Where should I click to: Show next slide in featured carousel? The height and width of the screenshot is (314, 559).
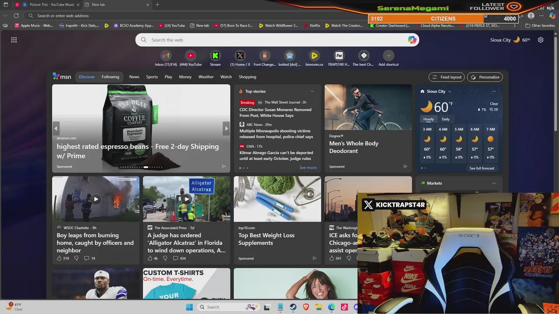[226, 128]
